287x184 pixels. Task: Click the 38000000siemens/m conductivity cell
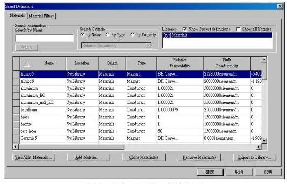(227, 88)
